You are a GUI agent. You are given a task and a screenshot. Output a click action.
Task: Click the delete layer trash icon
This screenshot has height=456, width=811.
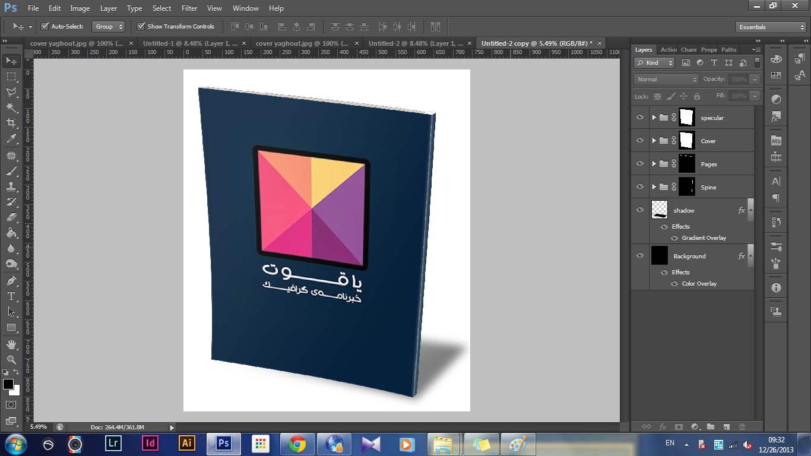[x=742, y=426]
